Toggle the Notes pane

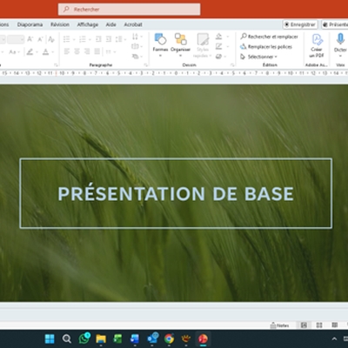click(x=279, y=325)
